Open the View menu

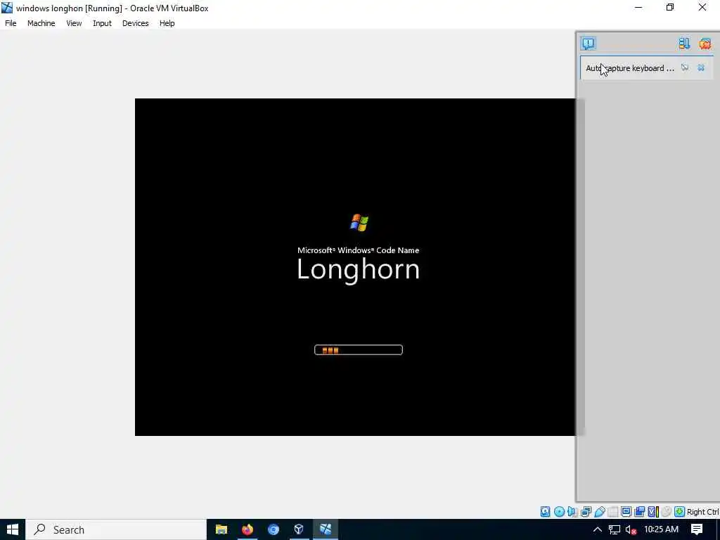coord(74,23)
